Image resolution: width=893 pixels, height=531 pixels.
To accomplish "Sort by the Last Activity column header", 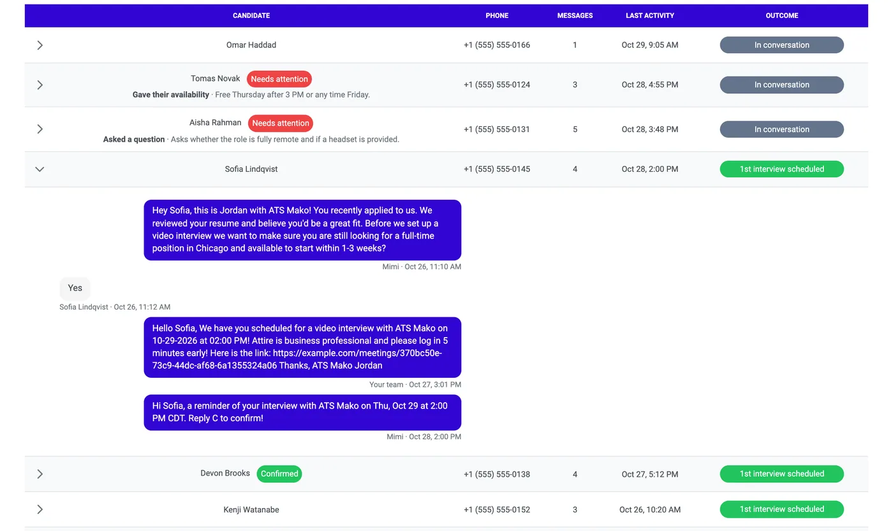I will tap(650, 15).
